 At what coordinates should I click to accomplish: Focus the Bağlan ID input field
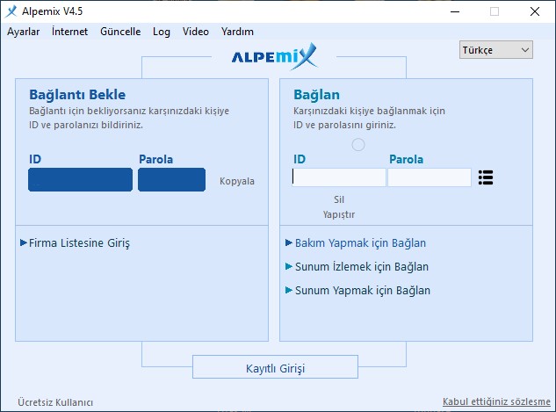click(339, 177)
